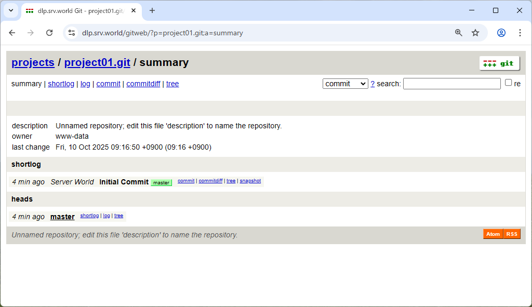Open the Chrome profile avatar icon
Image resolution: width=532 pixels, height=307 pixels.
pos(501,33)
